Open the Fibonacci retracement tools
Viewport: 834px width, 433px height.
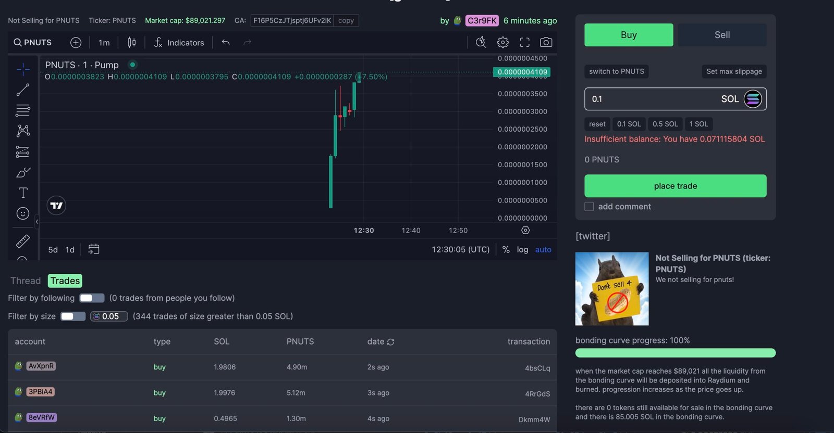(23, 110)
